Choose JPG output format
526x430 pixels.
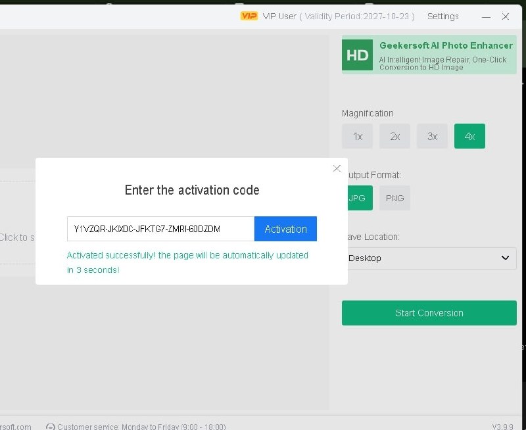pyautogui.click(x=360, y=198)
